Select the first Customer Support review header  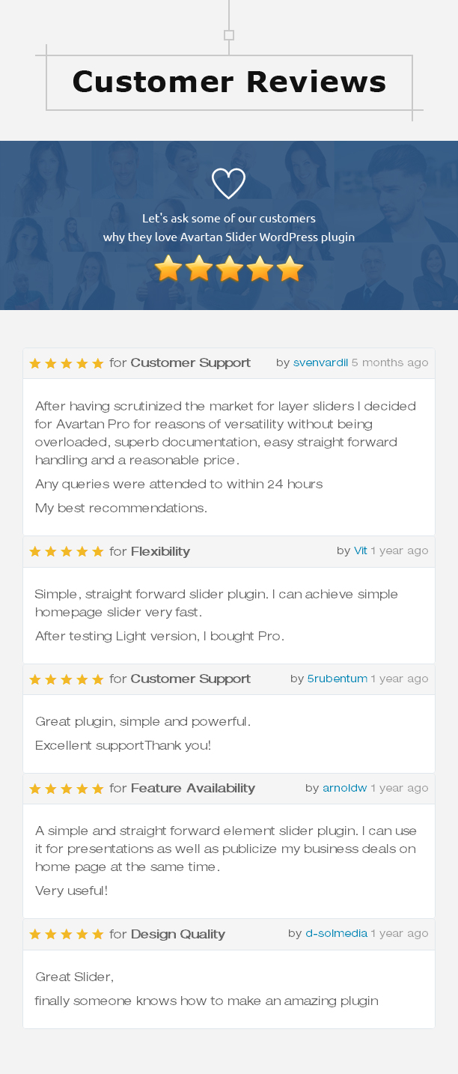pyautogui.click(x=229, y=363)
